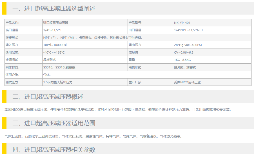This screenshot has height=154, width=256.
Task: Click the leak test value 泡沫测试
Action: click(x=50, y=60)
